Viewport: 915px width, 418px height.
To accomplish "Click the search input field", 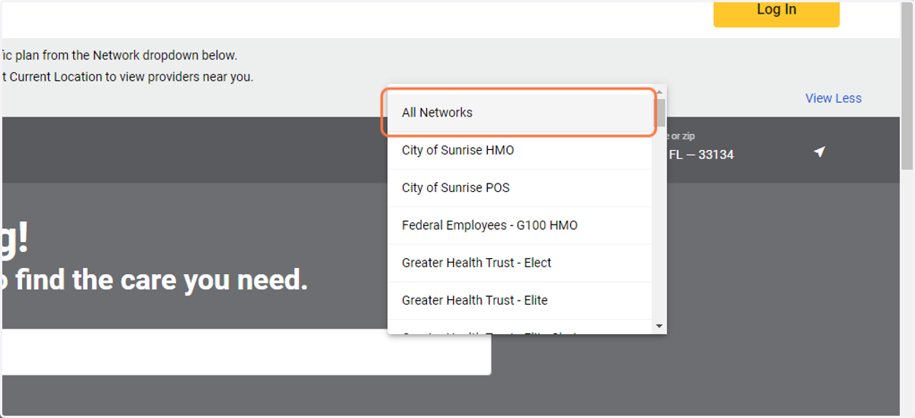I will pos(246,352).
